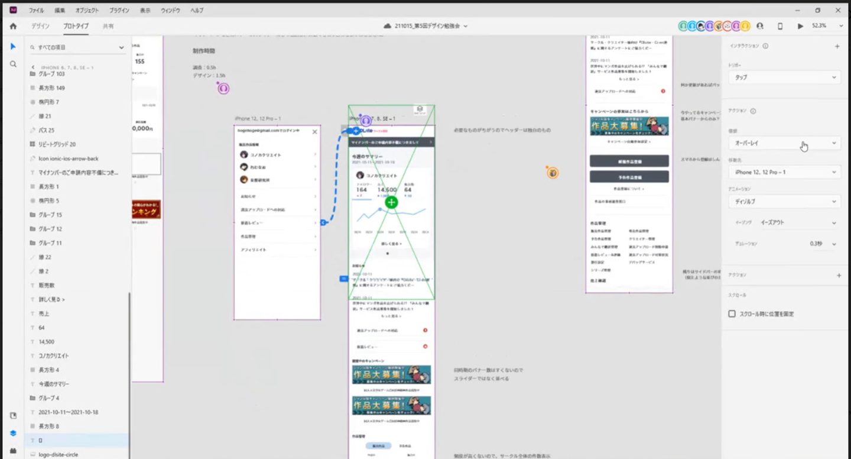Screen dimensions: 851x459
Task: Click the first green collaborator avatar
Action: click(x=683, y=26)
